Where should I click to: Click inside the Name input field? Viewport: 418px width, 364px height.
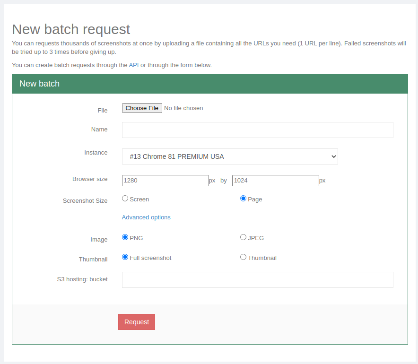pyautogui.click(x=257, y=130)
